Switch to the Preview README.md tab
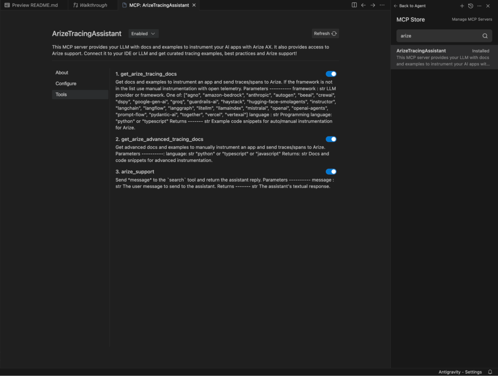 pyautogui.click(x=34, y=5)
